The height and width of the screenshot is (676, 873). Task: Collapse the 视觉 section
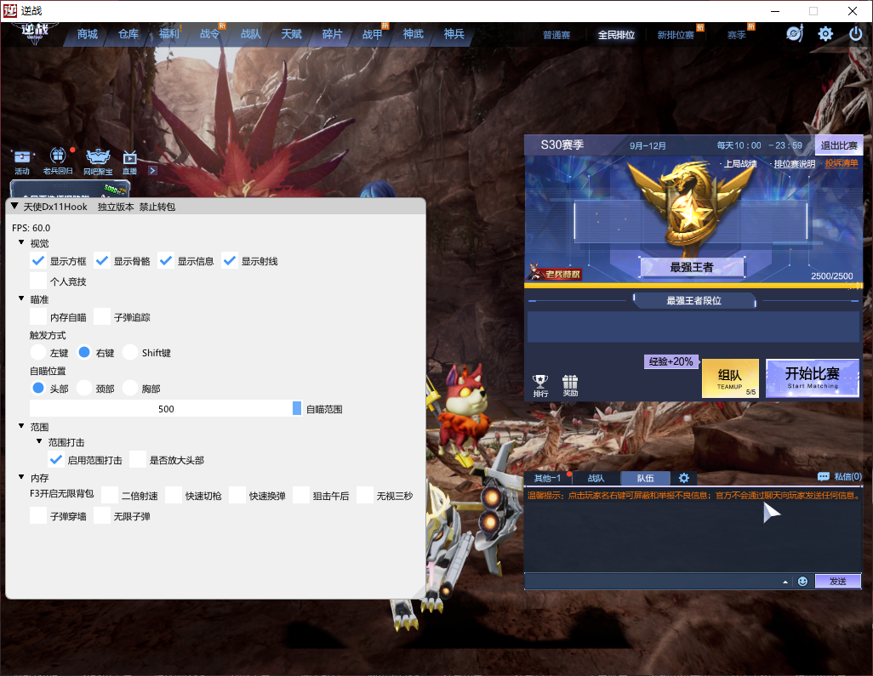22,243
